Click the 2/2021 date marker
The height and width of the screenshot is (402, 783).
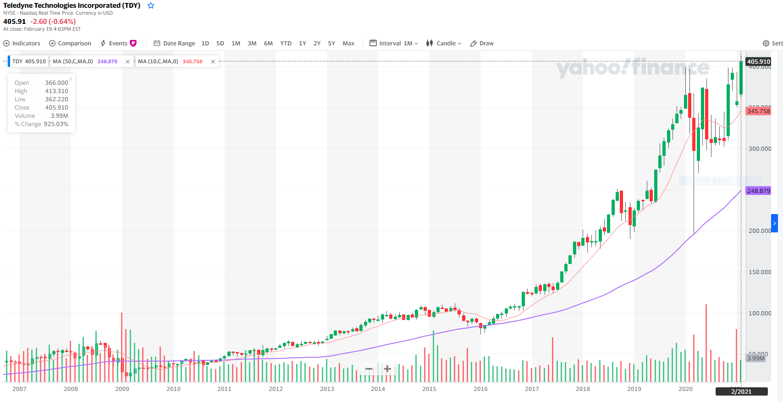coord(741,391)
